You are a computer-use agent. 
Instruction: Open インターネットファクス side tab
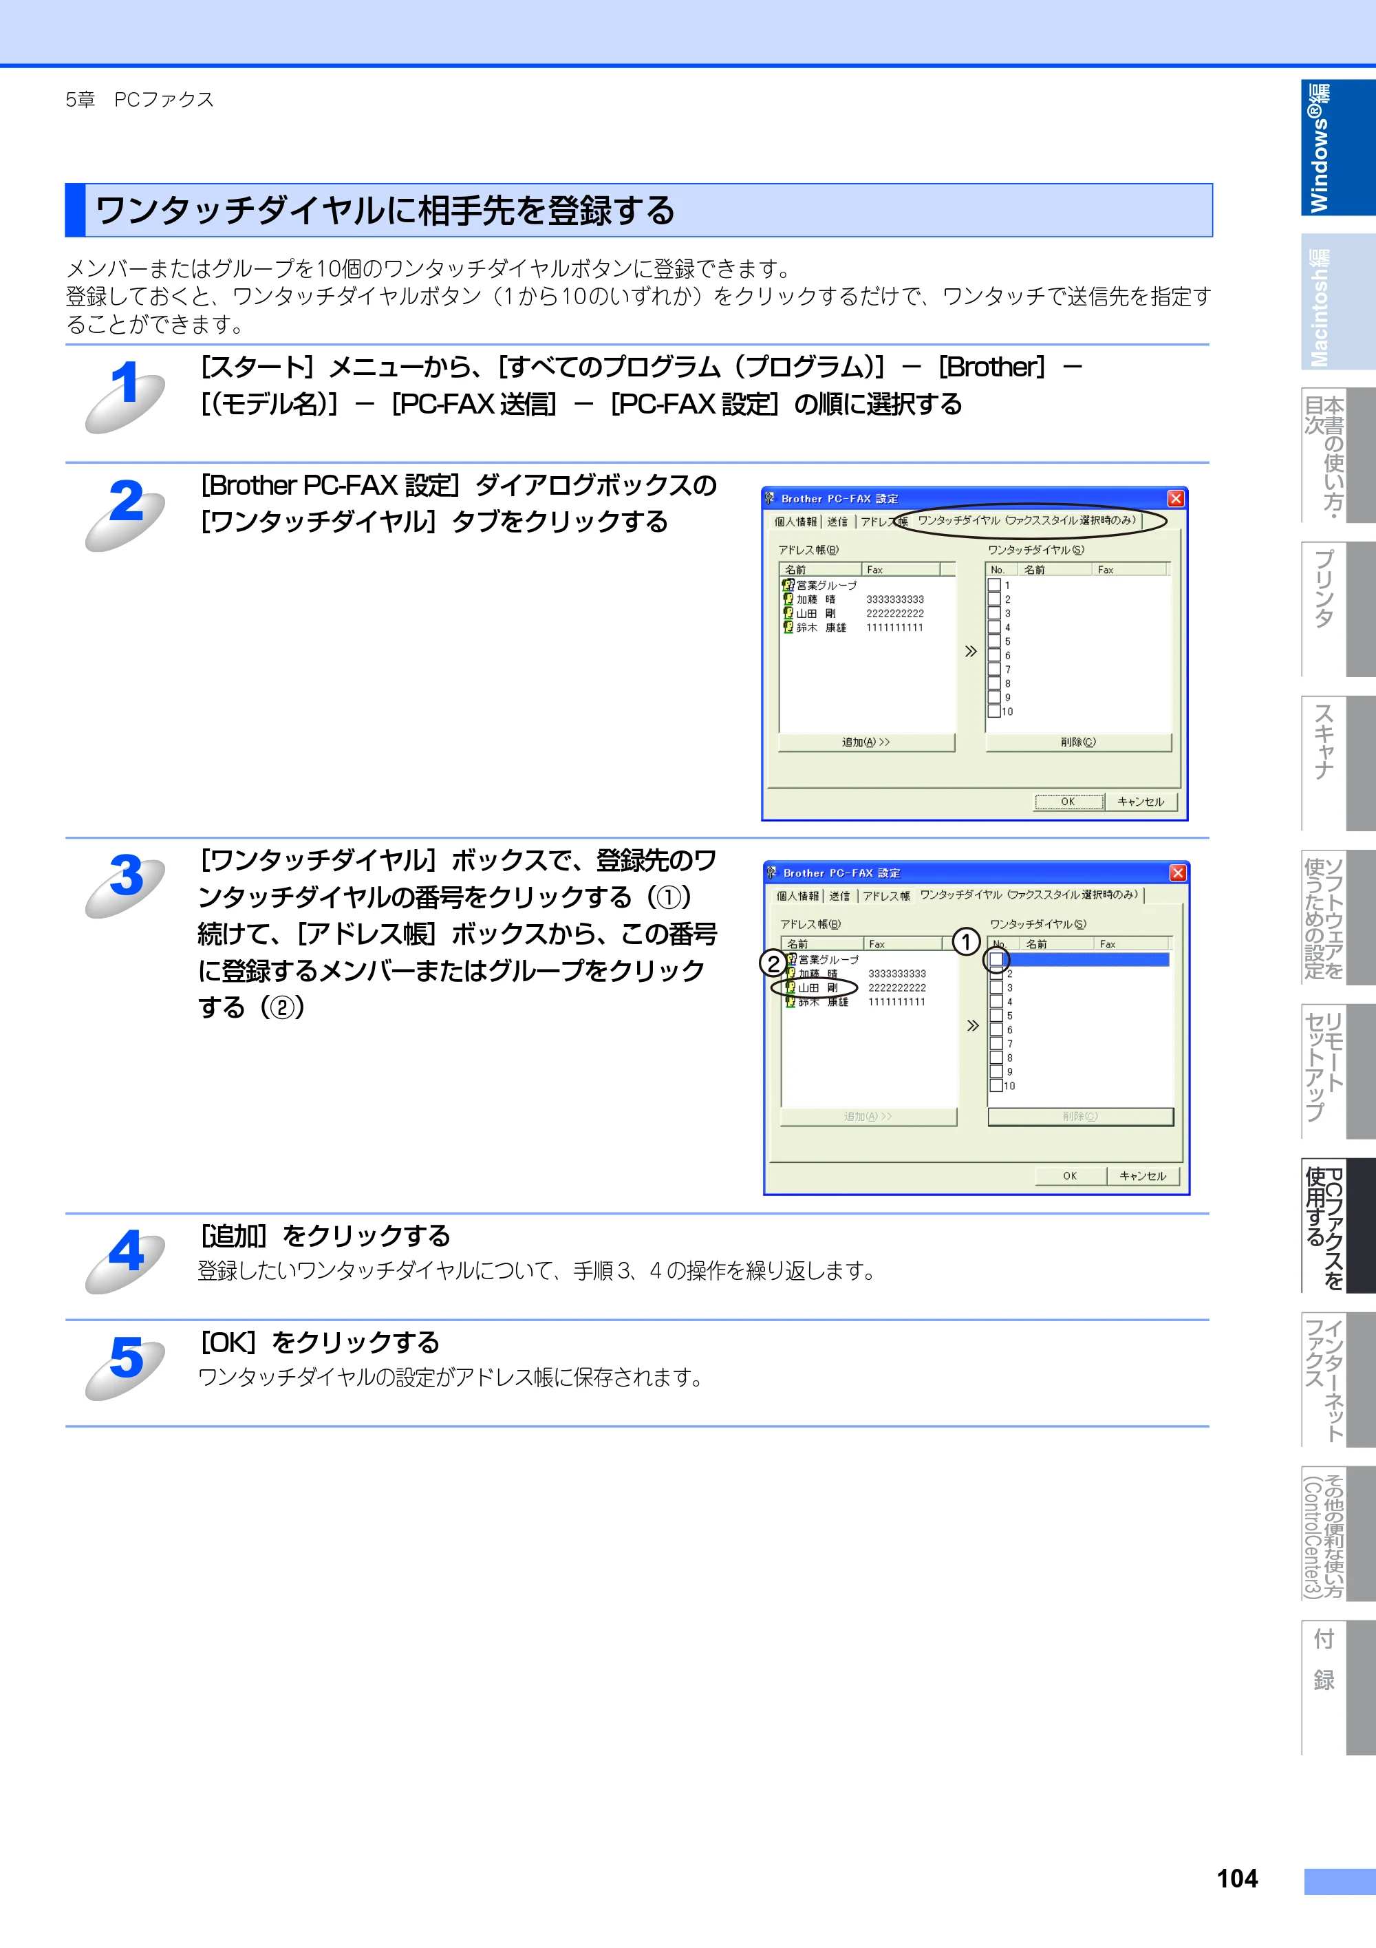tap(1338, 1380)
